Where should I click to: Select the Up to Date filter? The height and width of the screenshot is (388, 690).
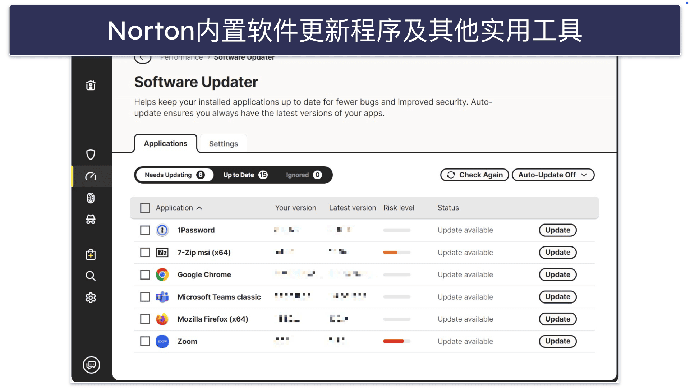tap(245, 175)
